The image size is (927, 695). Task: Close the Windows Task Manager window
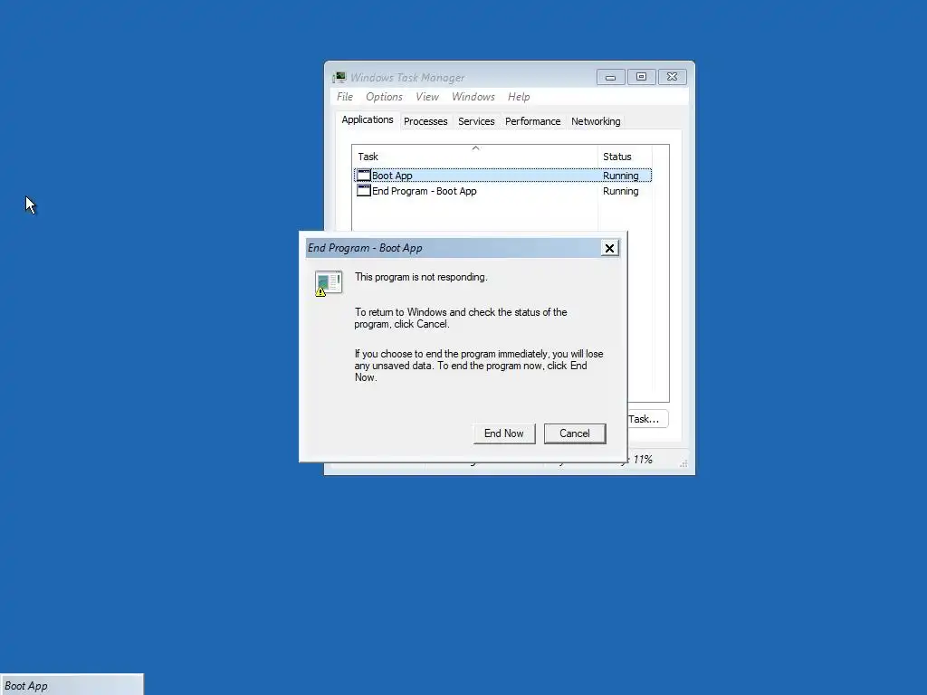click(x=673, y=77)
